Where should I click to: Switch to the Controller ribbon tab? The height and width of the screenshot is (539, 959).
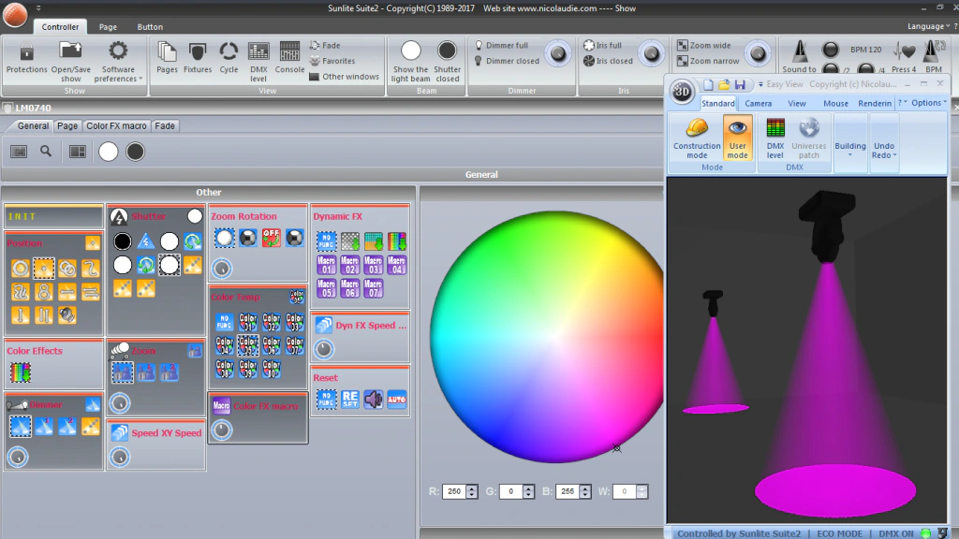[x=60, y=27]
